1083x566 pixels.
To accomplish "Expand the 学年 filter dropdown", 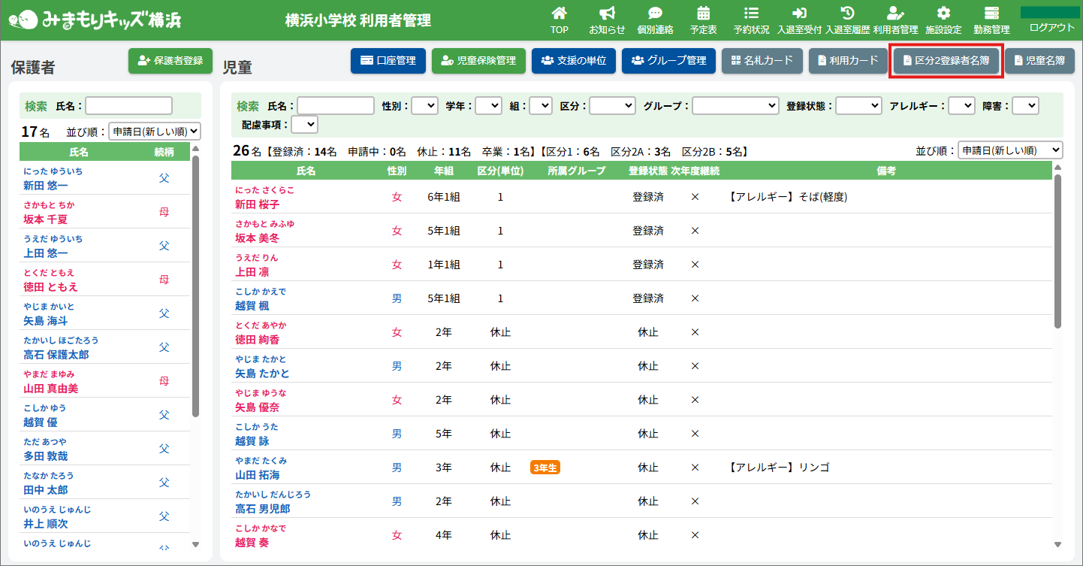I will tap(488, 106).
